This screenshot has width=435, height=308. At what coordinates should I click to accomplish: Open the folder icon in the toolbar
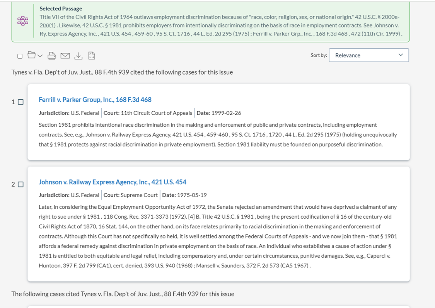(32, 55)
